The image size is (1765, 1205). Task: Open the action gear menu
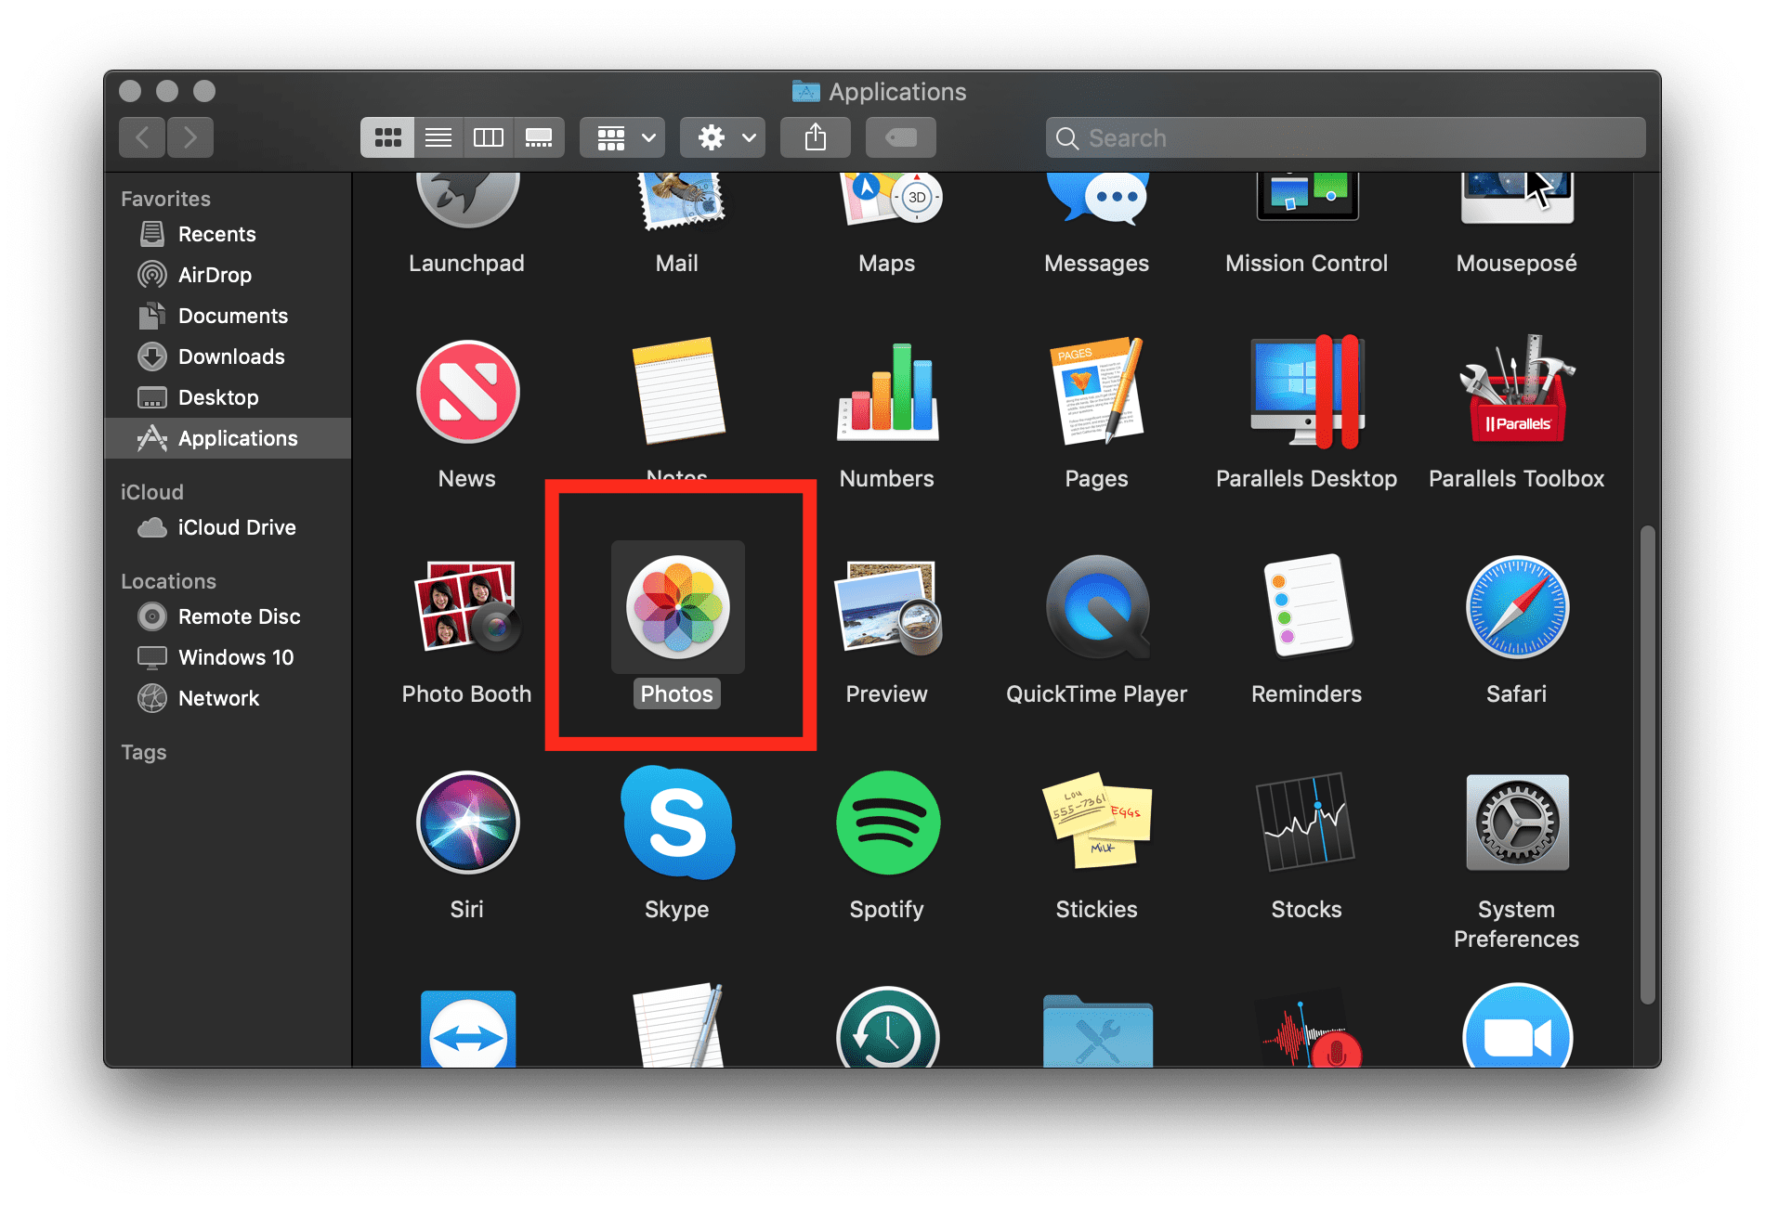[x=722, y=136]
